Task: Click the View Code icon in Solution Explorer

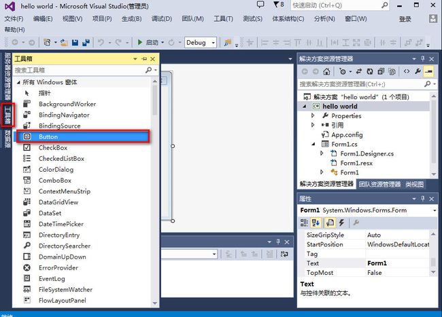Action: pos(407,71)
